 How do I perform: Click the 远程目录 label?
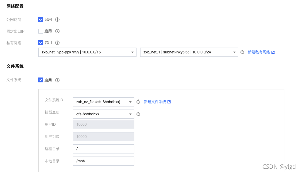coord(52,149)
